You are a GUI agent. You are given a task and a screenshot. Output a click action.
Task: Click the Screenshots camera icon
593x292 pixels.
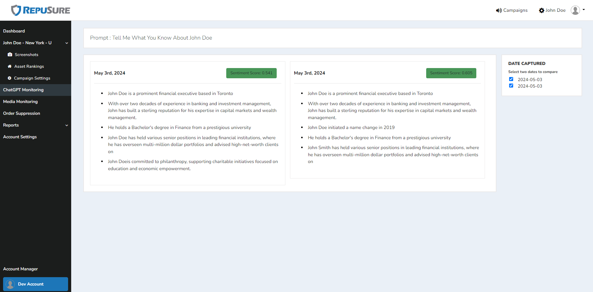coord(10,54)
